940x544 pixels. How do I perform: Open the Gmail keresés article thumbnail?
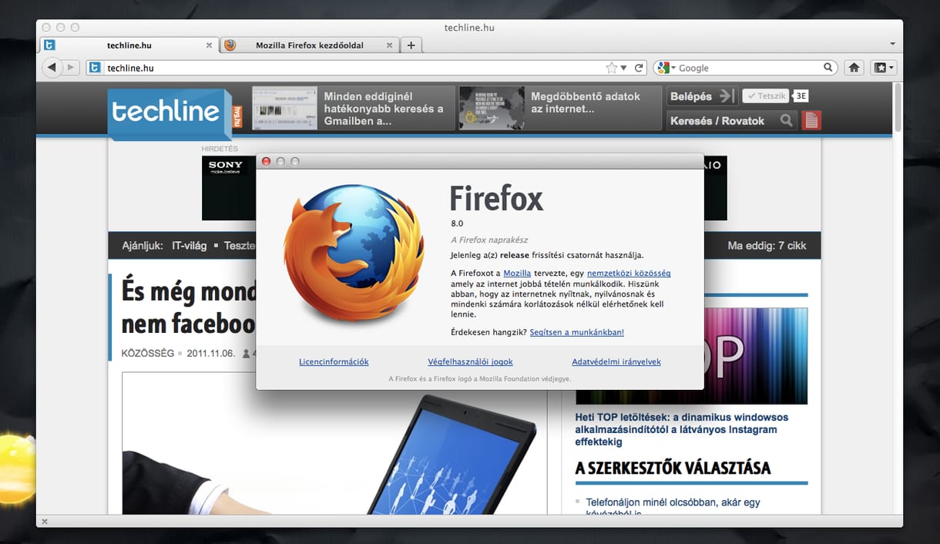tap(284, 108)
